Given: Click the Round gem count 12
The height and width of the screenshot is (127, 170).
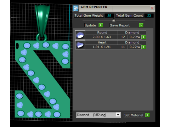Looking at the screenshot, I should [x=123, y=37].
